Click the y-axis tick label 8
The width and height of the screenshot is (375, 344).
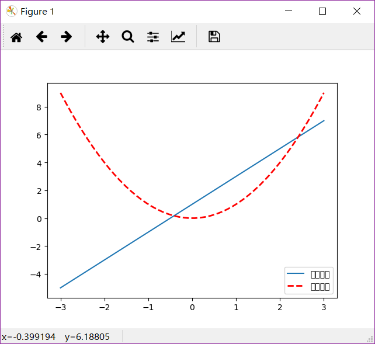39,107
